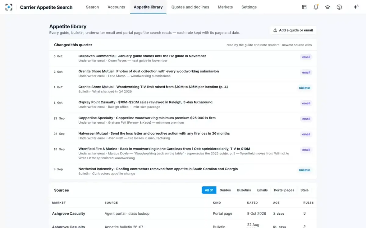Open Copperline Specialty minimum premium entry
Viewport: 366px width, 228px height.
(183, 120)
